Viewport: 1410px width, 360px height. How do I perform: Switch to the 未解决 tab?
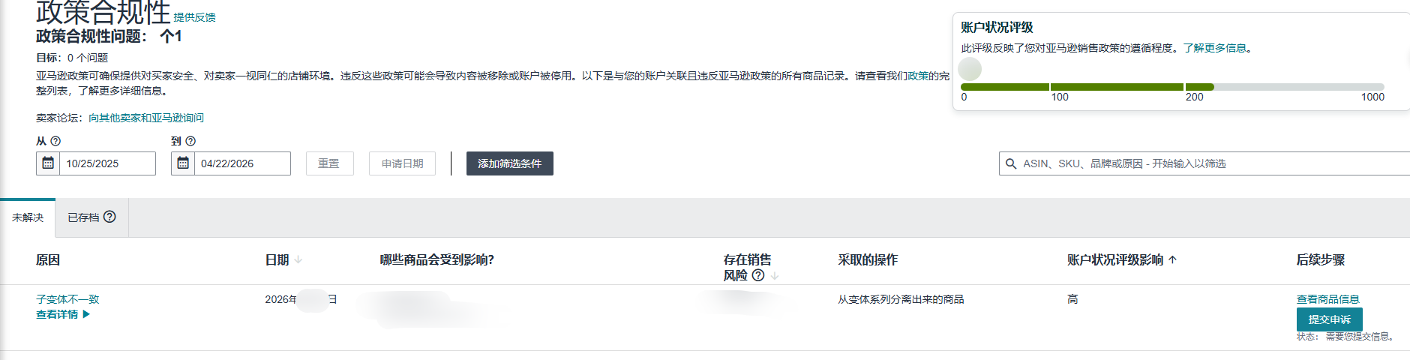coord(28,217)
